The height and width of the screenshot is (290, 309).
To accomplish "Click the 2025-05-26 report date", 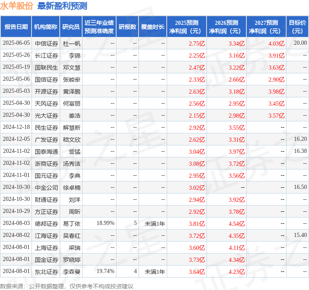I will click(16, 55).
